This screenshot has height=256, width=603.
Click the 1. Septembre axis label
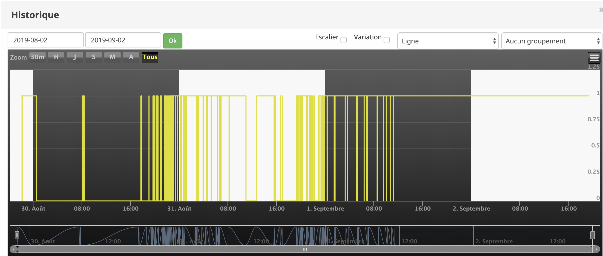click(x=325, y=209)
